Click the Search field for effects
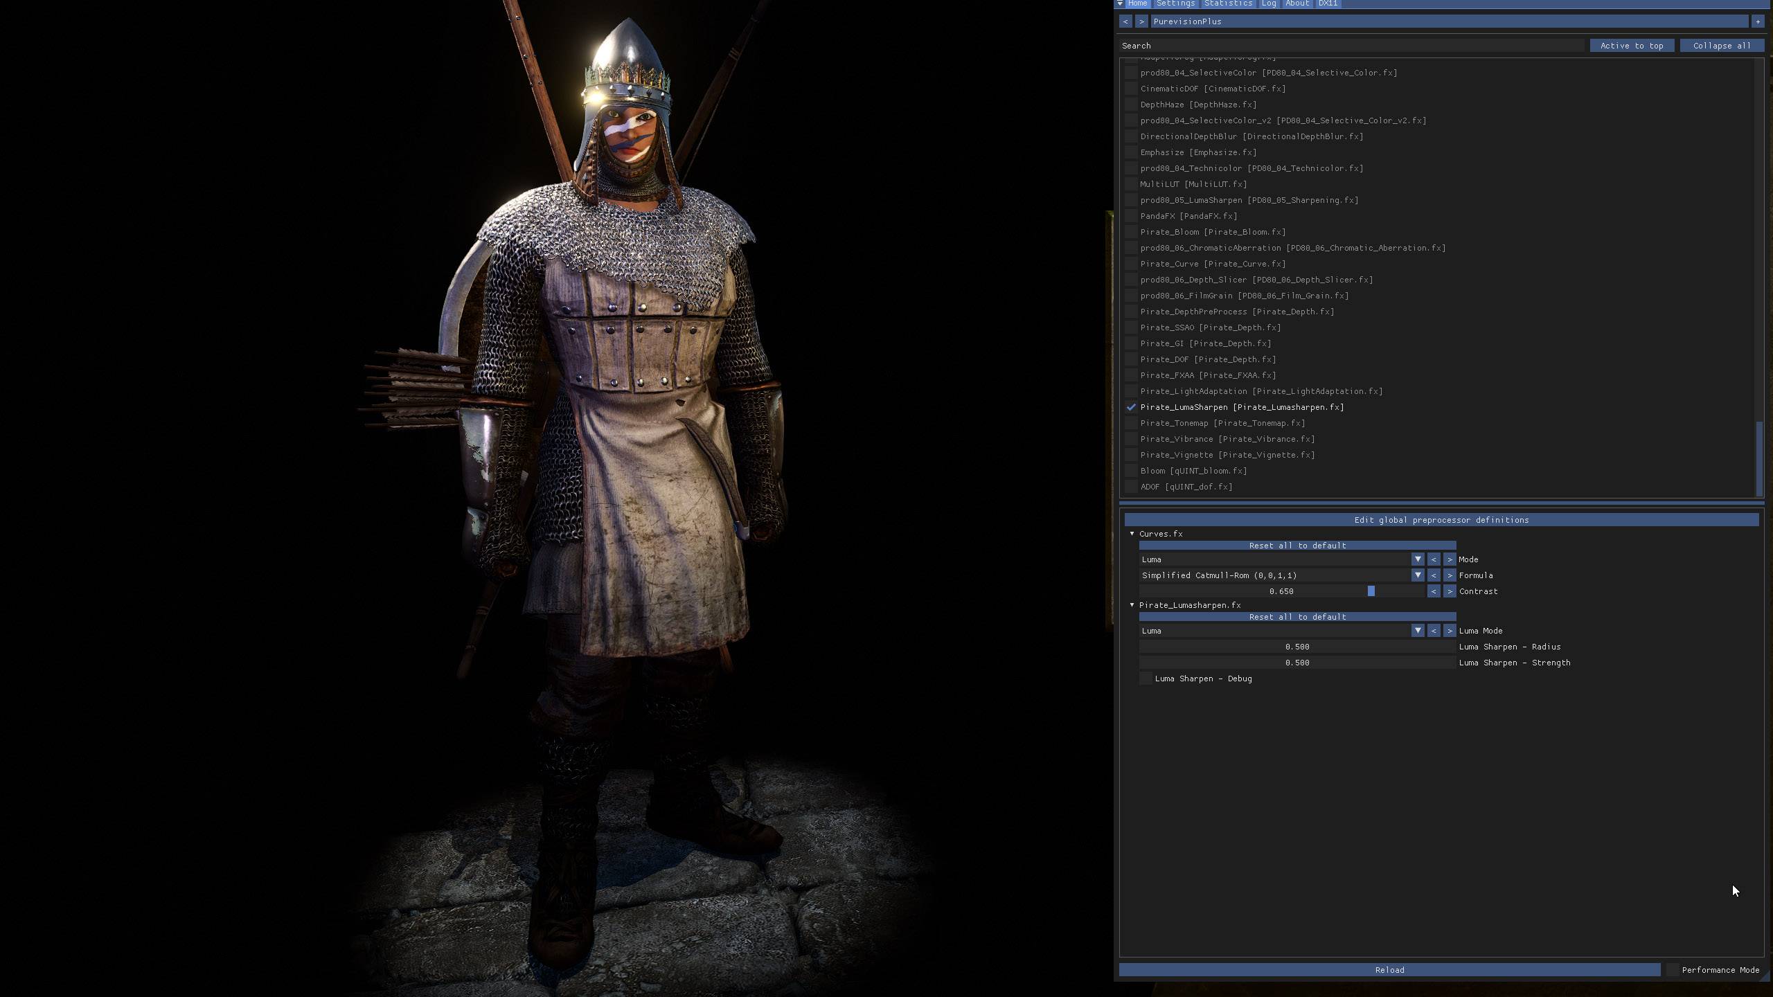Image resolution: width=1773 pixels, height=997 pixels. tap(1351, 46)
